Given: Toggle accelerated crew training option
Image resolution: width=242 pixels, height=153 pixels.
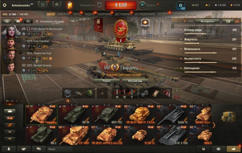Looking at the screenshot, I should pyautogui.click(x=50, y=22).
